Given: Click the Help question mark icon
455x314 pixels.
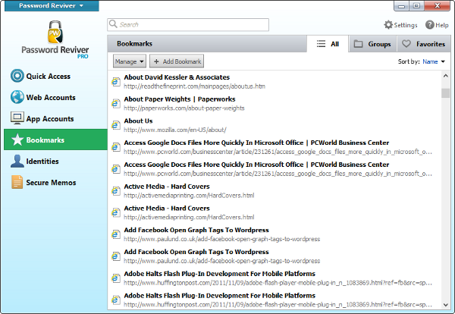Looking at the screenshot, I should click(430, 25).
